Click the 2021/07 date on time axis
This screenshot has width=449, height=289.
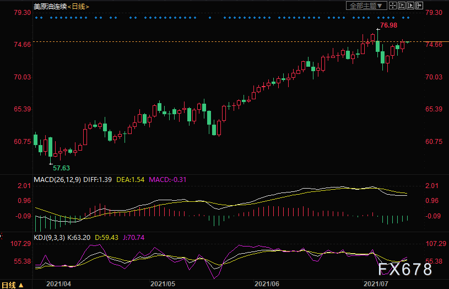(376, 283)
